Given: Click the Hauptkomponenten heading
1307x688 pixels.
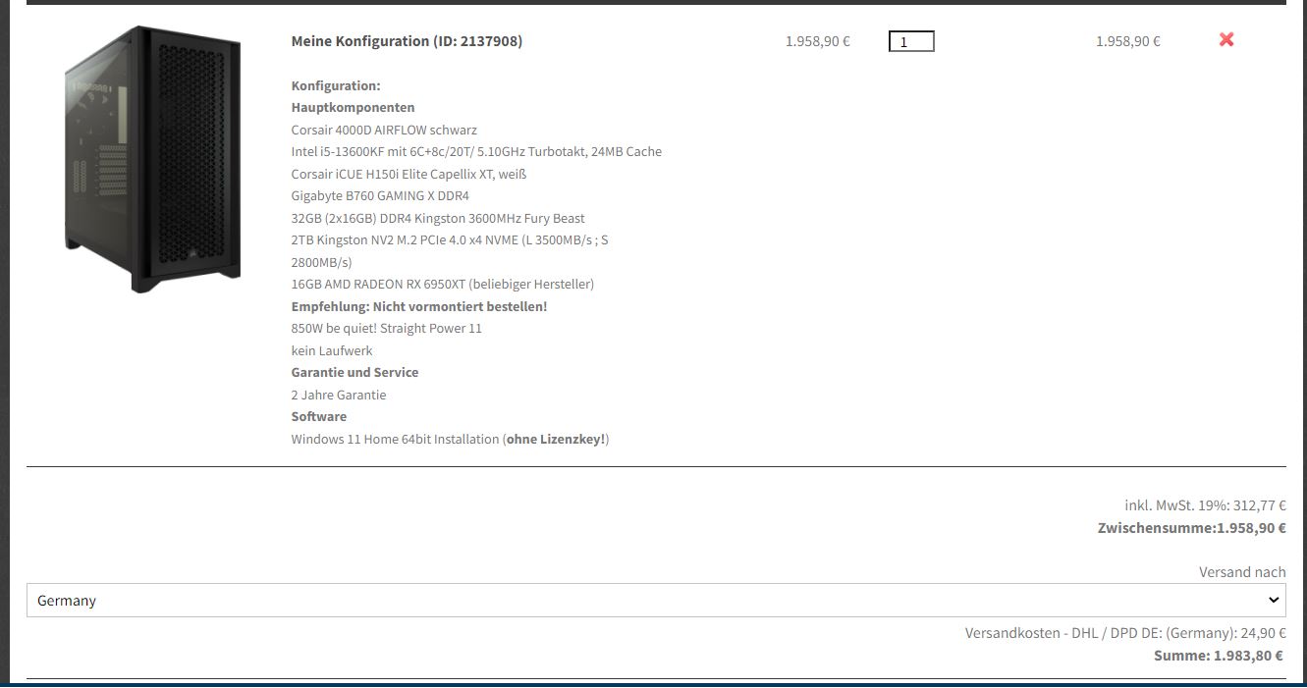Looking at the screenshot, I should [354, 107].
